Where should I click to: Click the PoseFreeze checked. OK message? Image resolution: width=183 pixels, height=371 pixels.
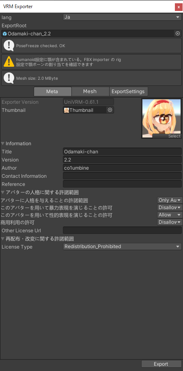(41, 46)
